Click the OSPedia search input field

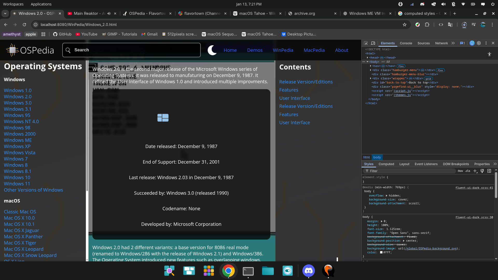131,50
